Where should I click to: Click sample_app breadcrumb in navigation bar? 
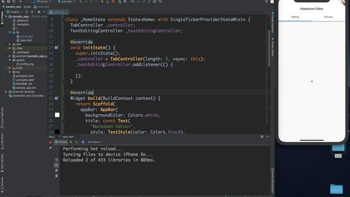11,7
